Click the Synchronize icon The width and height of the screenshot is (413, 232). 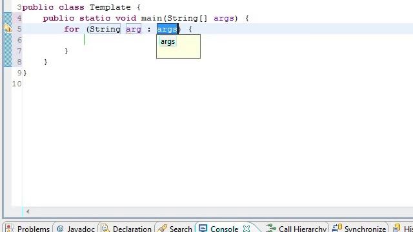[337, 227]
